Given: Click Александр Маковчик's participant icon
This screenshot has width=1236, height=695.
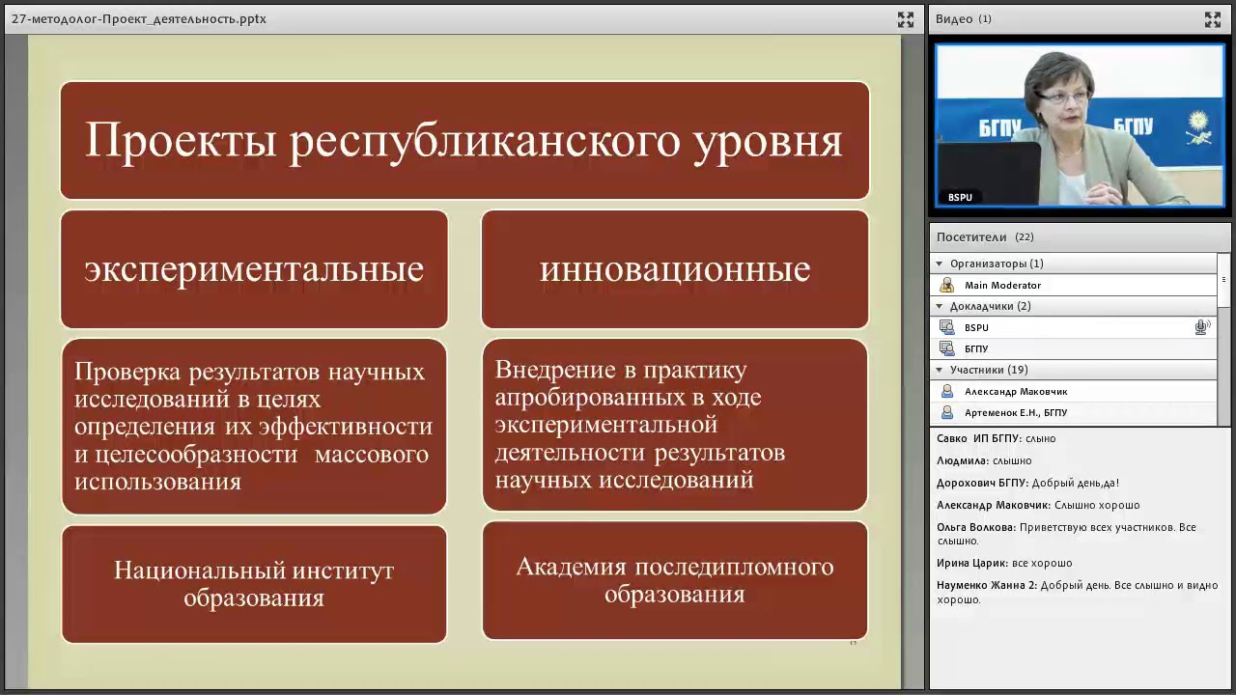Looking at the screenshot, I should 946,391.
